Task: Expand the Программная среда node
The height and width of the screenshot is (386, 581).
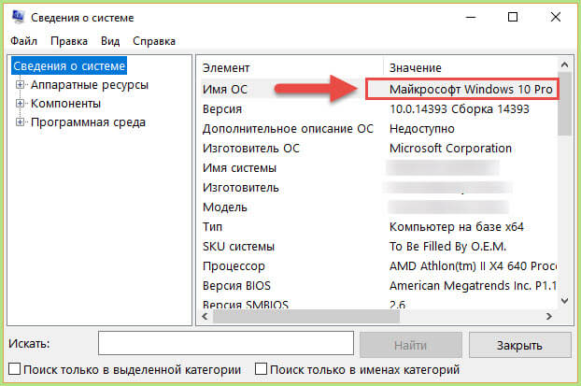Action: tap(19, 122)
